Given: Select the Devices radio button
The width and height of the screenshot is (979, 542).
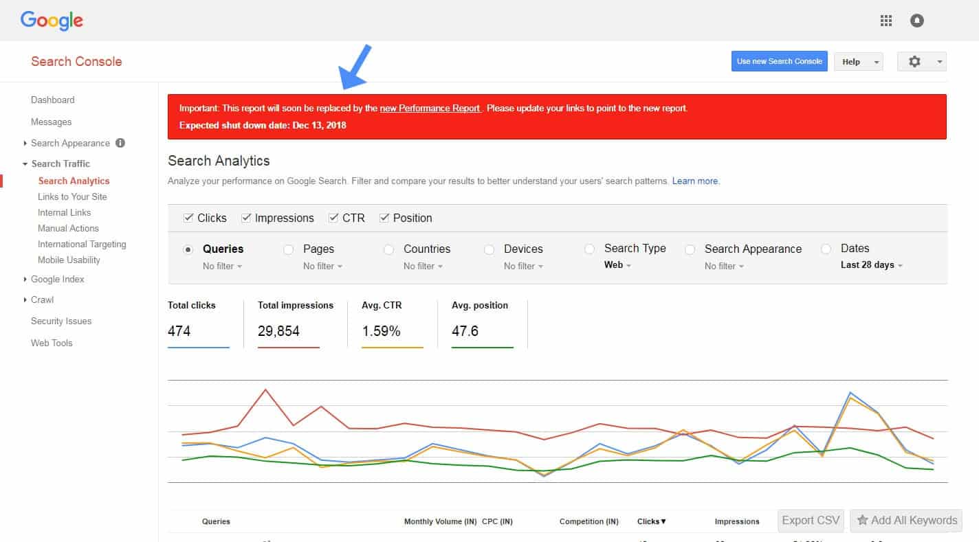Looking at the screenshot, I should (x=489, y=249).
